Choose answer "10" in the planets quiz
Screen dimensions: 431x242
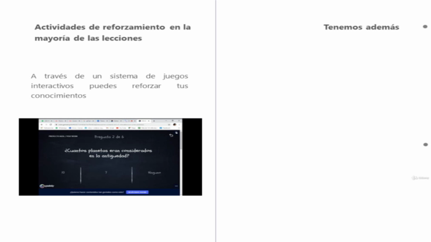point(63,173)
